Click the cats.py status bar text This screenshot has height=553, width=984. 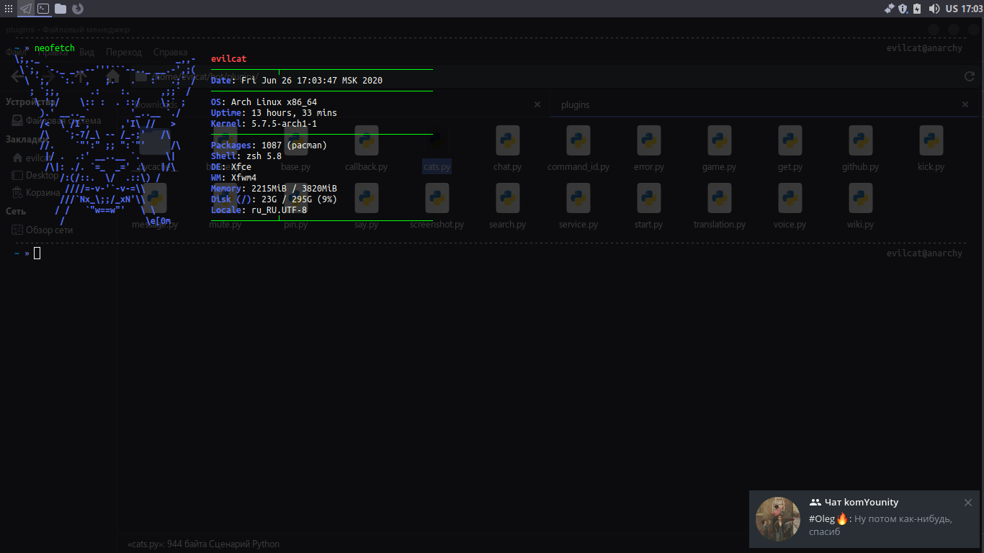(x=203, y=544)
